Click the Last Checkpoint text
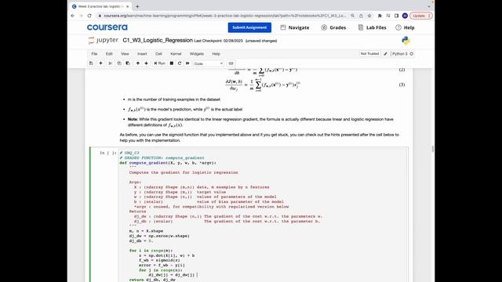This screenshot has width=502, height=282. (218, 41)
